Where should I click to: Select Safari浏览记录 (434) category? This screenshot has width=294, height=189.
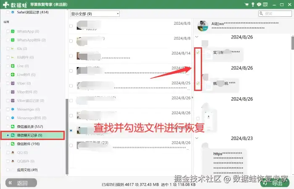33,12
